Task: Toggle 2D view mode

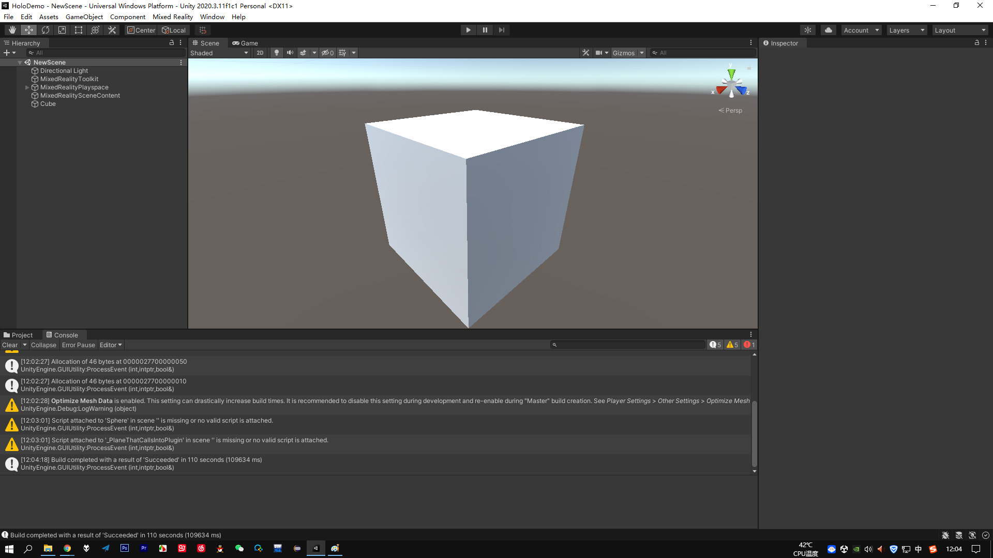Action: point(260,53)
